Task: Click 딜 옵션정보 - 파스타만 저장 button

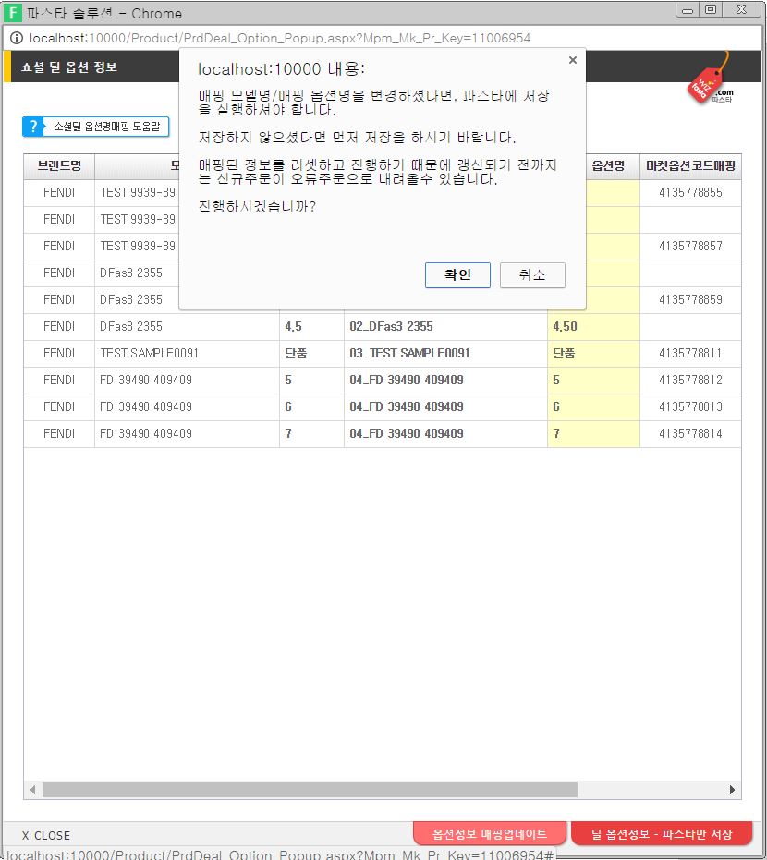Action: coord(662,834)
